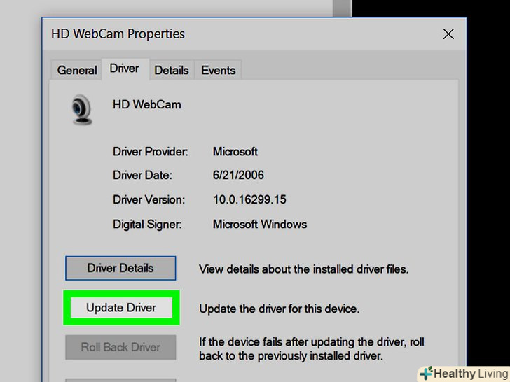510x382 pixels.
Task: Click the HD WebCam device icon
Action: (81, 109)
